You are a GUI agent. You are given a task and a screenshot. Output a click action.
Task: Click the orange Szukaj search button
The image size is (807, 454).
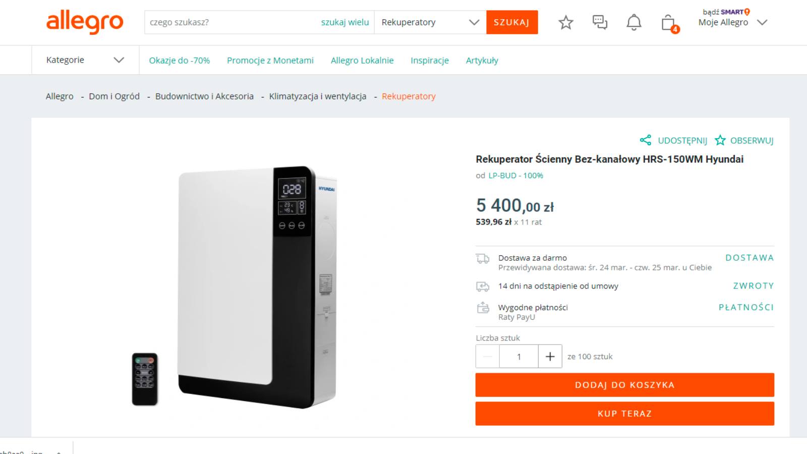(x=511, y=22)
